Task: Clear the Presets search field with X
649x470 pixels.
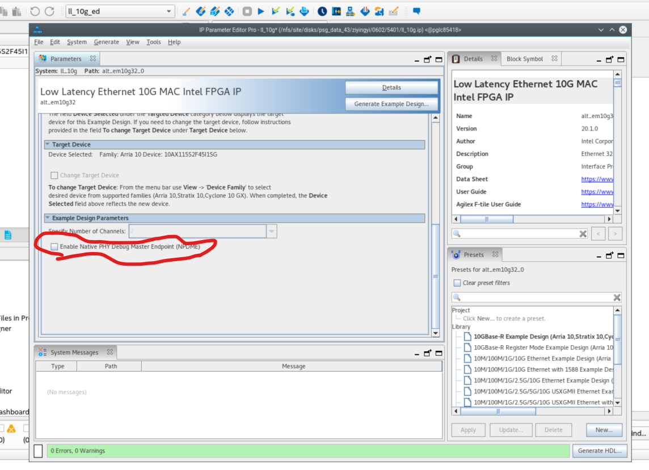Action: tap(617, 297)
